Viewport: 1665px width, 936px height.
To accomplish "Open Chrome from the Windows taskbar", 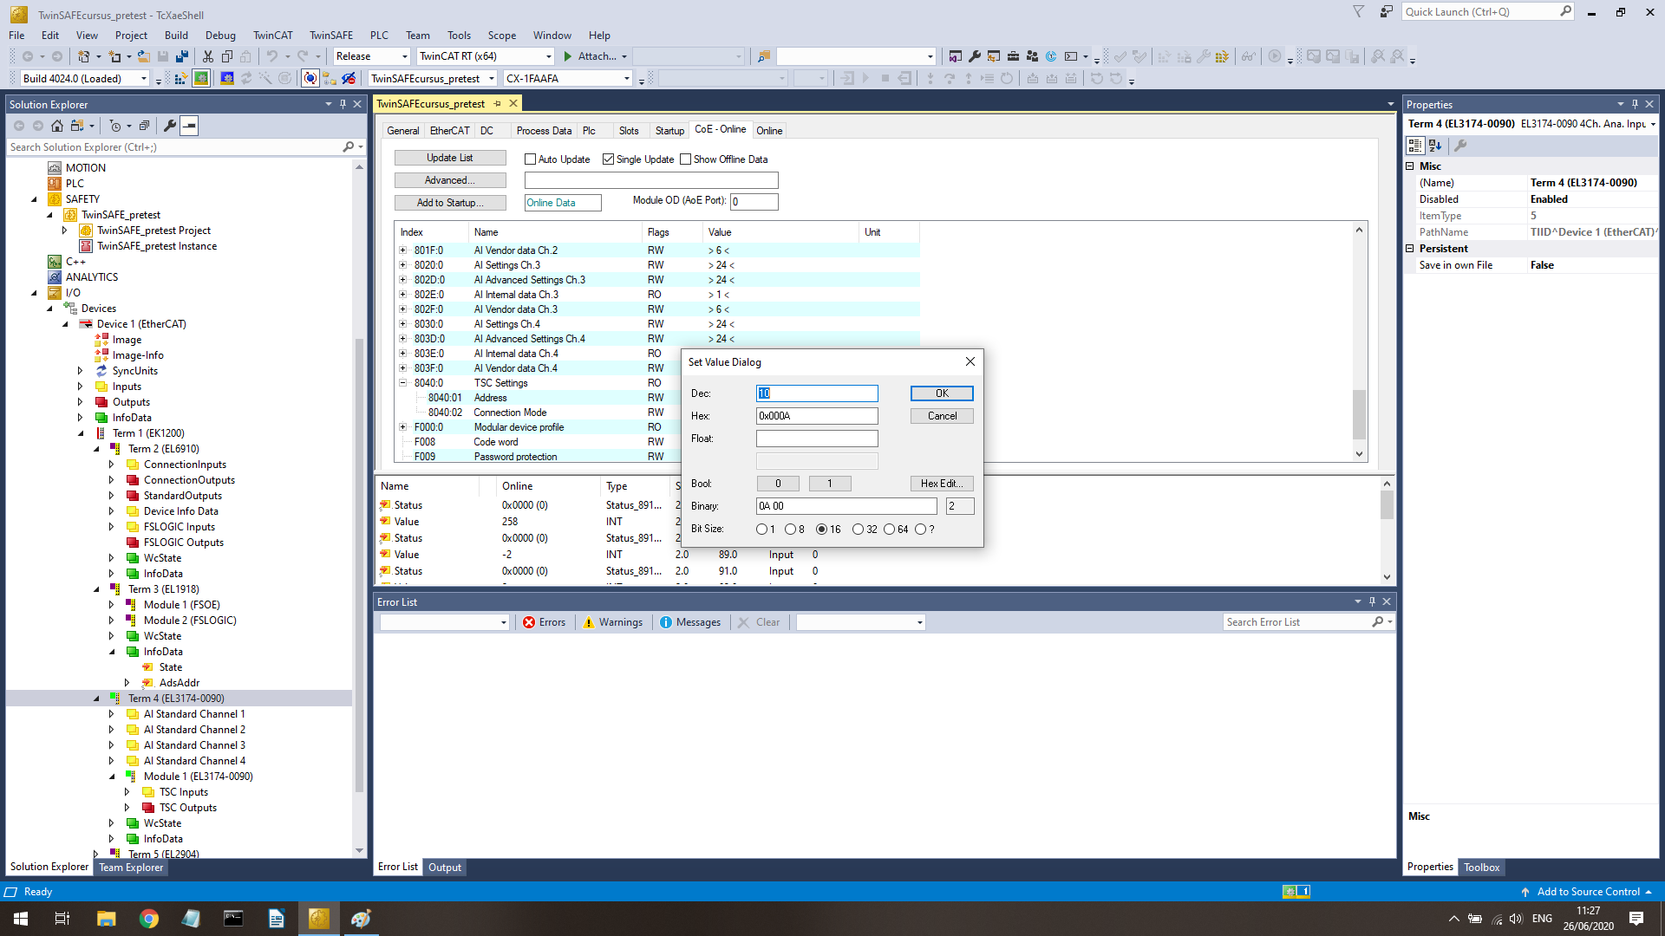I will tap(149, 919).
